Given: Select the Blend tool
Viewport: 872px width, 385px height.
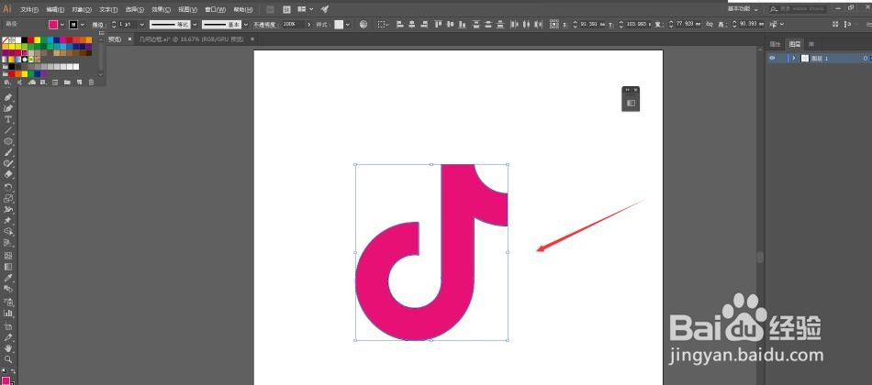Looking at the screenshot, I should [x=7, y=289].
